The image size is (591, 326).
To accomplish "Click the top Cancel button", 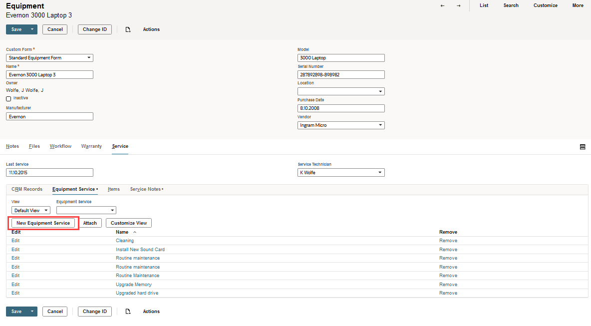I will point(55,29).
